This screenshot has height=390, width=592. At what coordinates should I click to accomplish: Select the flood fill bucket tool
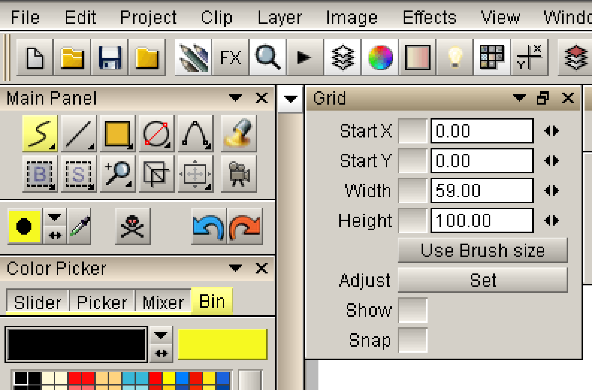pos(239,133)
